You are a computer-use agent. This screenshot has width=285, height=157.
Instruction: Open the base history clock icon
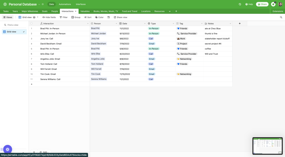point(240,4)
